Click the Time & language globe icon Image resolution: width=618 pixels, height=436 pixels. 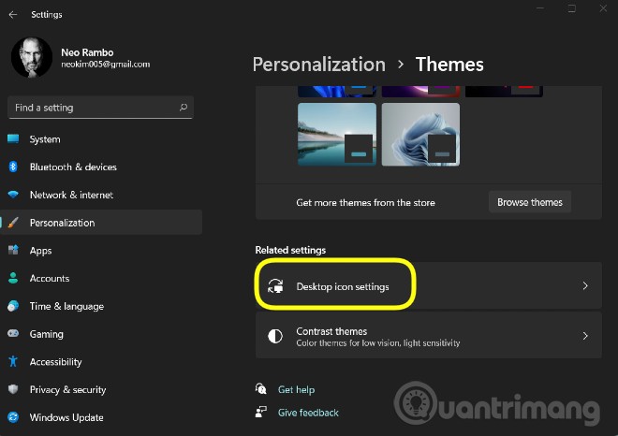click(13, 306)
